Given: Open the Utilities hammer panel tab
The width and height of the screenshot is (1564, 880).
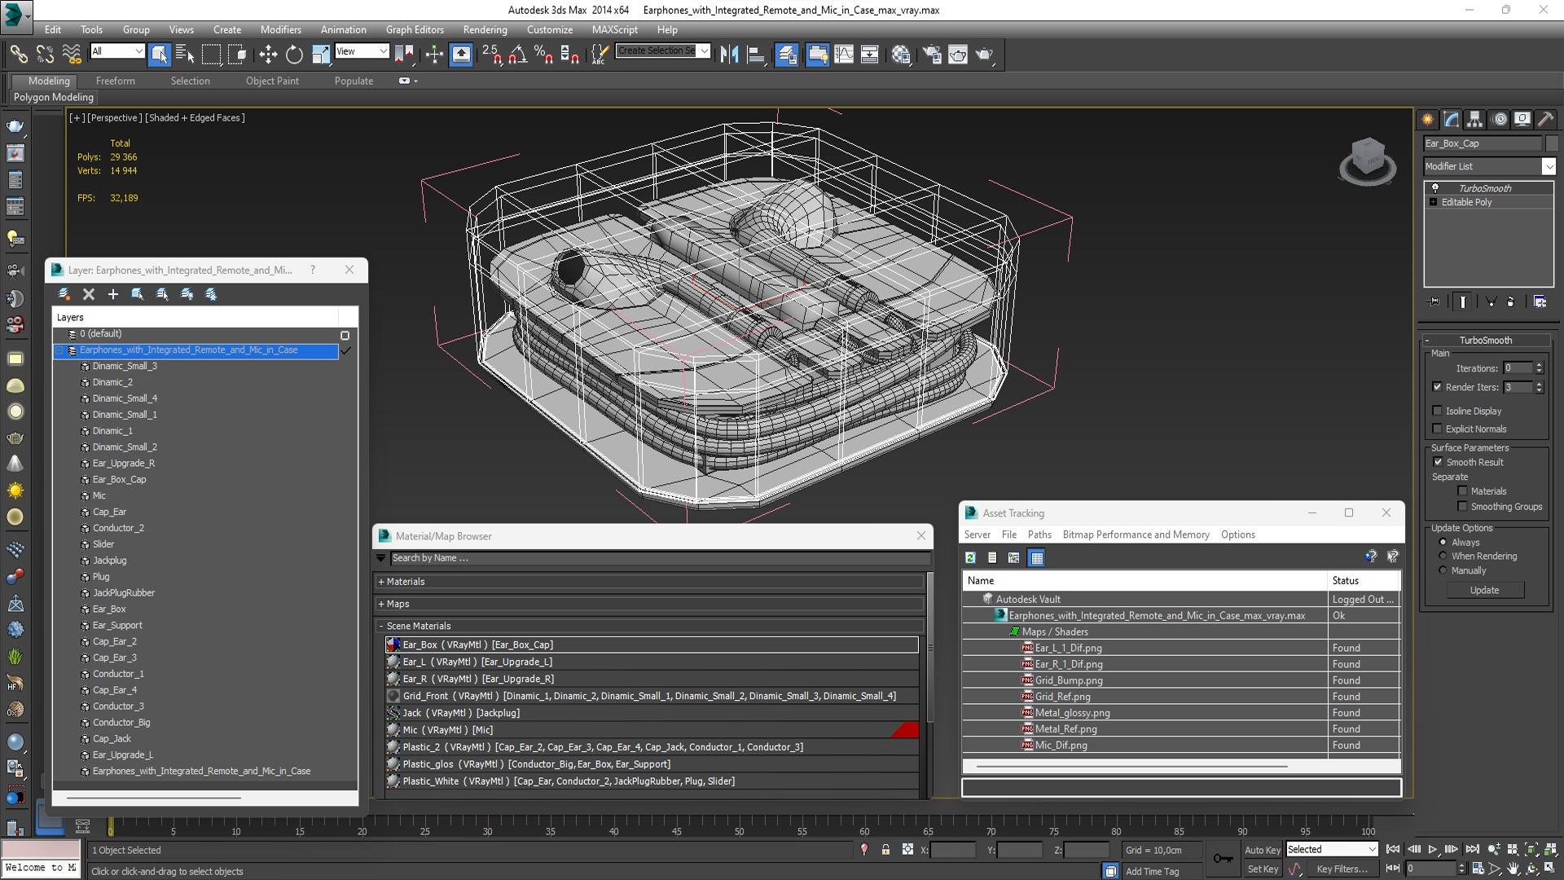Looking at the screenshot, I should 1545,120.
